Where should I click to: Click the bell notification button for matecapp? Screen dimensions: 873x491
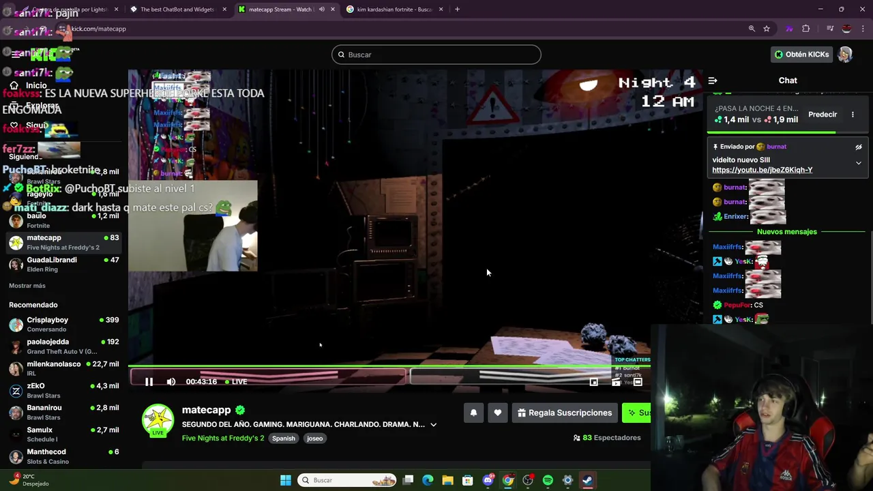tap(473, 413)
